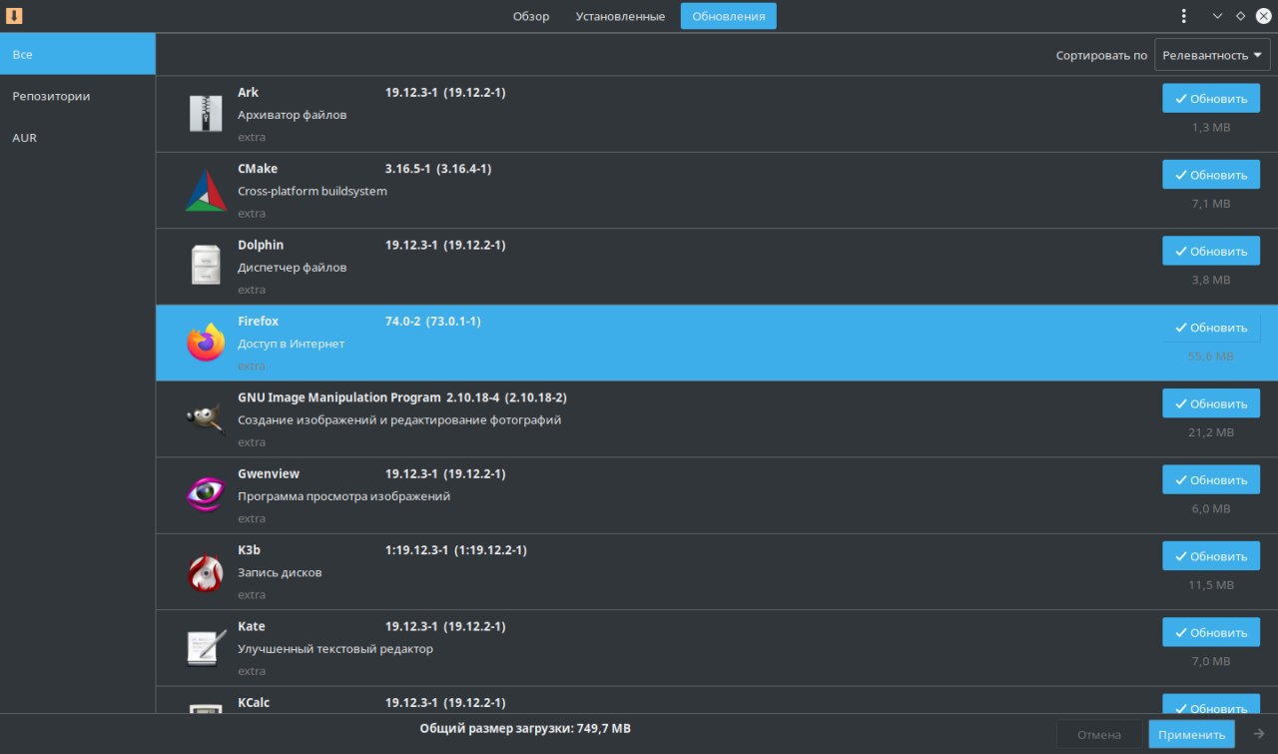This screenshot has height=754, width=1278.
Task: Click the Ark archive app icon
Action: pyautogui.click(x=206, y=114)
